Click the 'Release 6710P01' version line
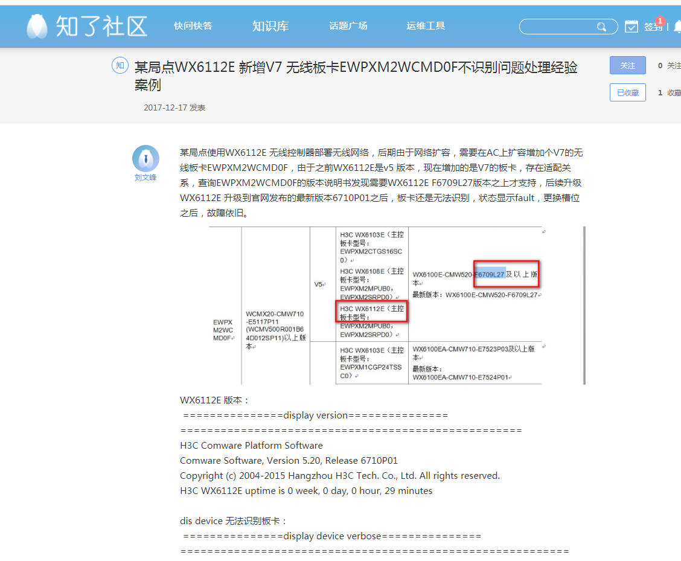The image size is (681, 561). tap(289, 461)
